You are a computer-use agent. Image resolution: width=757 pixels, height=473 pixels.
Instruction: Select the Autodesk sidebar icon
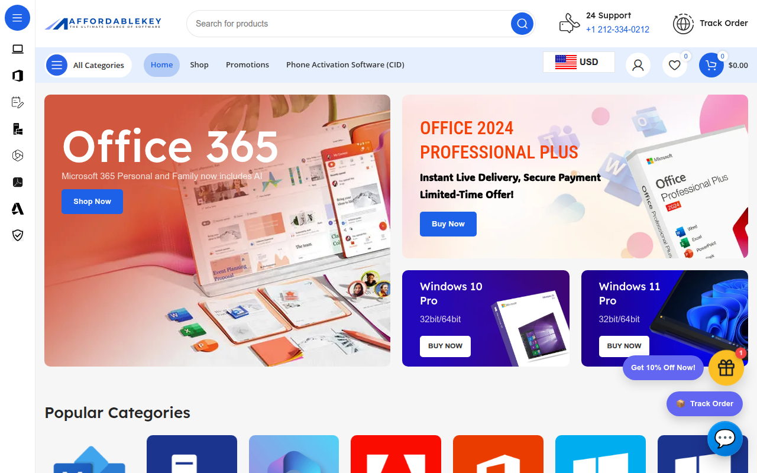pos(18,209)
